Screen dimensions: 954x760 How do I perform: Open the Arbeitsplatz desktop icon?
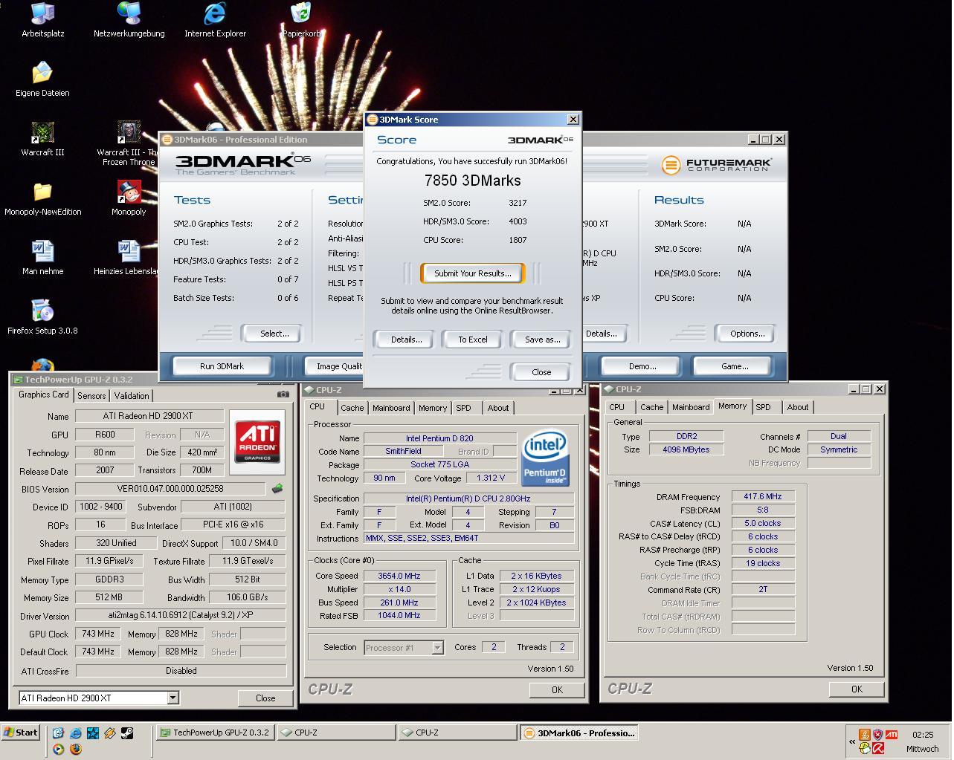[42, 21]
